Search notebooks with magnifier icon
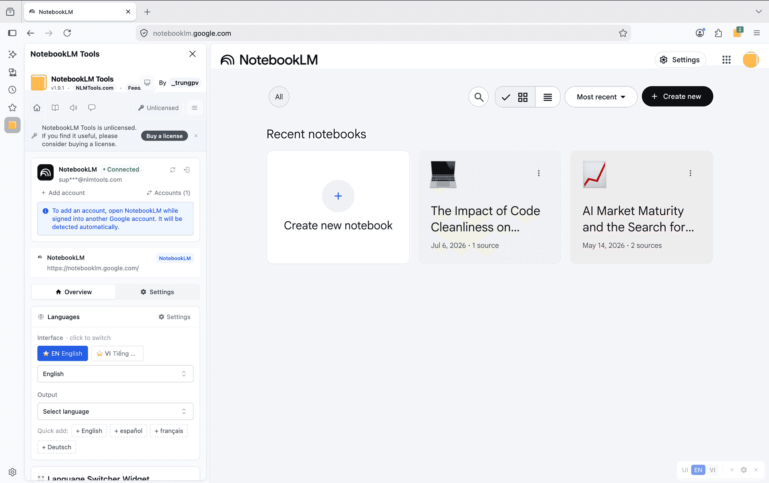Screen dimensions: 769x483 (x=479, y=97)
